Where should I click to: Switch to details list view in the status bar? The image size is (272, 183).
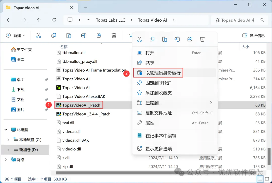(x=260, y=179)
